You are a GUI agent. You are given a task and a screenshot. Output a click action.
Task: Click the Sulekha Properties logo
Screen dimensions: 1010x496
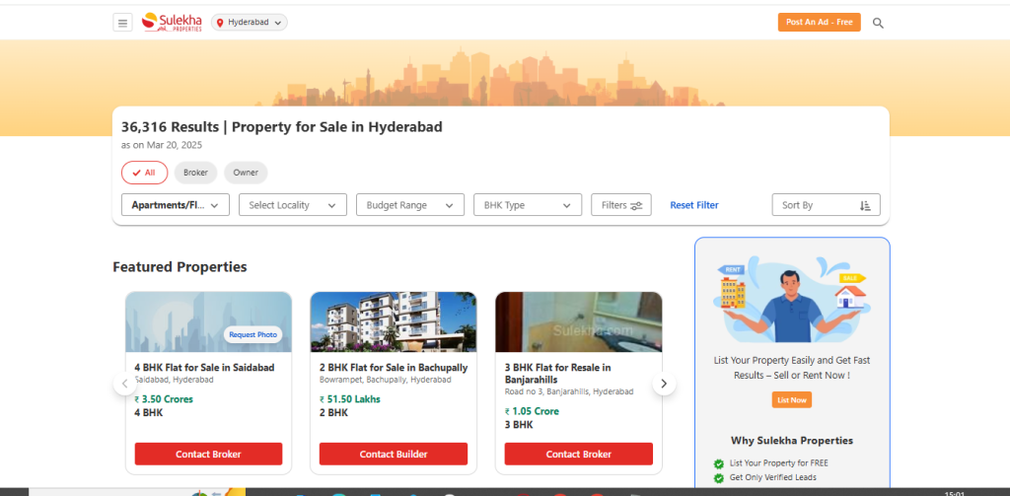[172, 22]
